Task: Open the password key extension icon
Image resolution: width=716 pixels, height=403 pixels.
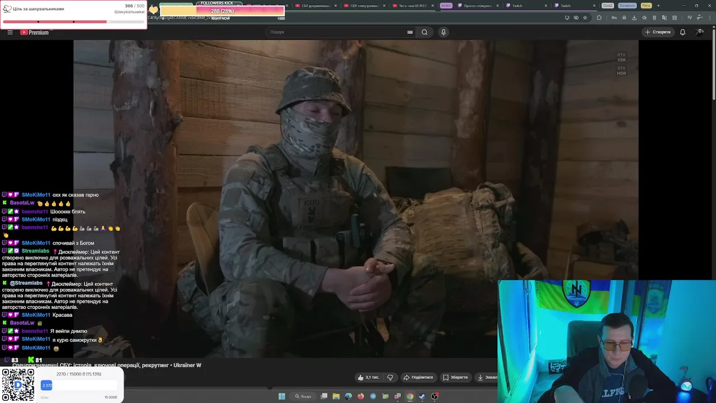Action: 614,17
